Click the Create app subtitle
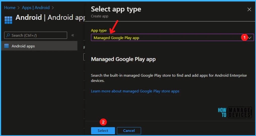Image resolution: width=256 pixels, height=136 pixels. (x=99, y=16)
